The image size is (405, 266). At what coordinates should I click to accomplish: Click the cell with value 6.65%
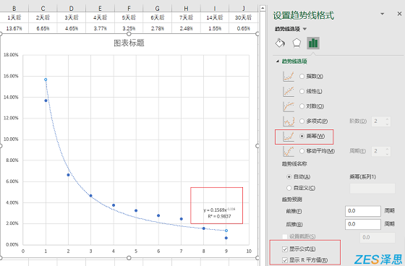(43, 28)
